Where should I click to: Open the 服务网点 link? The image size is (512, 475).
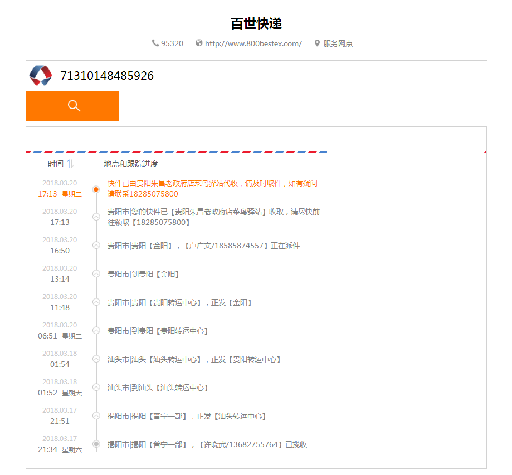[338, 43]
